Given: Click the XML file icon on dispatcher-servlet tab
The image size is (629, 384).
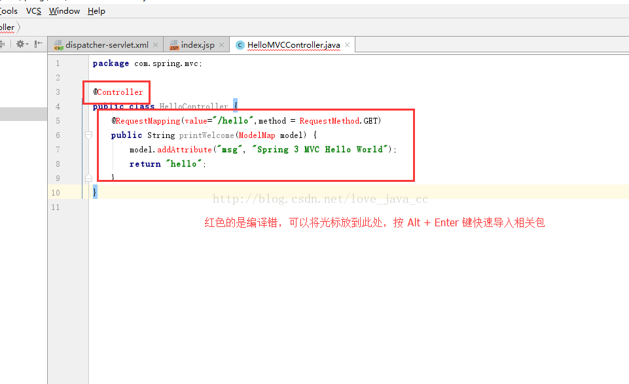Looking at the screenshot, I should click(x=58, y=45).
